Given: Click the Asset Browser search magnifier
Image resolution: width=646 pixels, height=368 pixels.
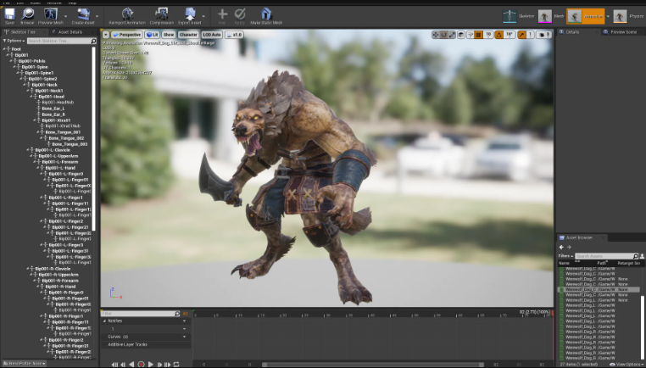Looking at the screenshot, I should [x=635, y=256].
